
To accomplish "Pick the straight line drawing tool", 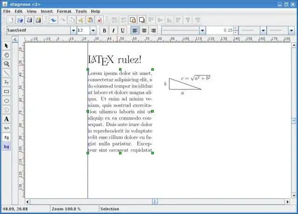I will (7, 74).
